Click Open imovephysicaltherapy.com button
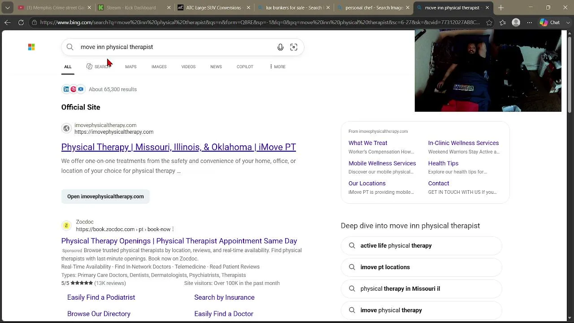Viewport: 574px width, 323px height. tap(105, 196)
